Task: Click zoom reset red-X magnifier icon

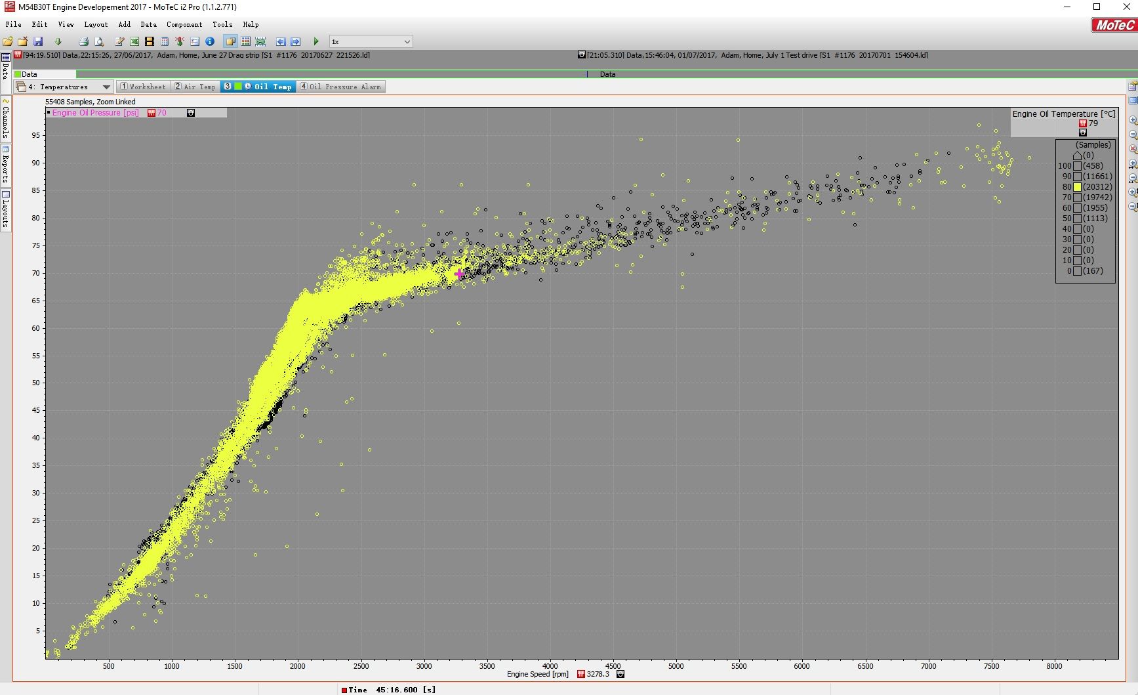Action: (x=1133, y=150)
